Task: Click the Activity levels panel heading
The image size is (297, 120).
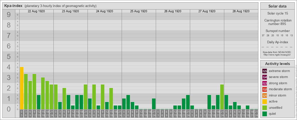Action: coord(277,64)
